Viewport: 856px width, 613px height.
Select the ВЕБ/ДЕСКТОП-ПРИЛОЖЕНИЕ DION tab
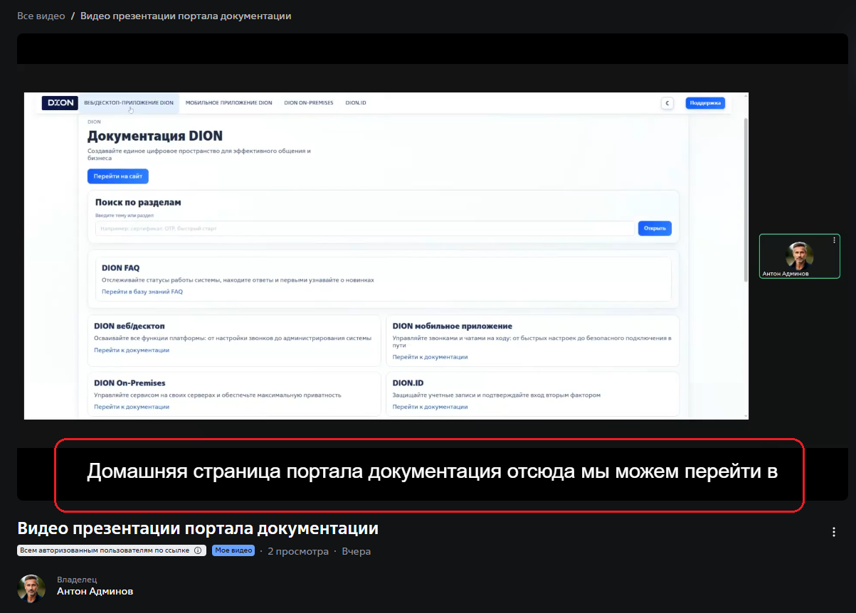[130, 102]
